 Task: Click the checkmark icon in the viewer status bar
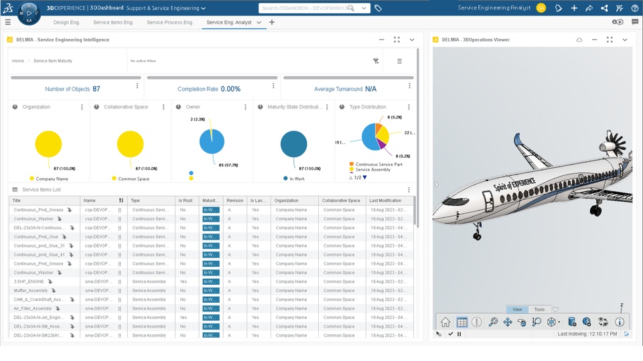click(x=450, y=334)
